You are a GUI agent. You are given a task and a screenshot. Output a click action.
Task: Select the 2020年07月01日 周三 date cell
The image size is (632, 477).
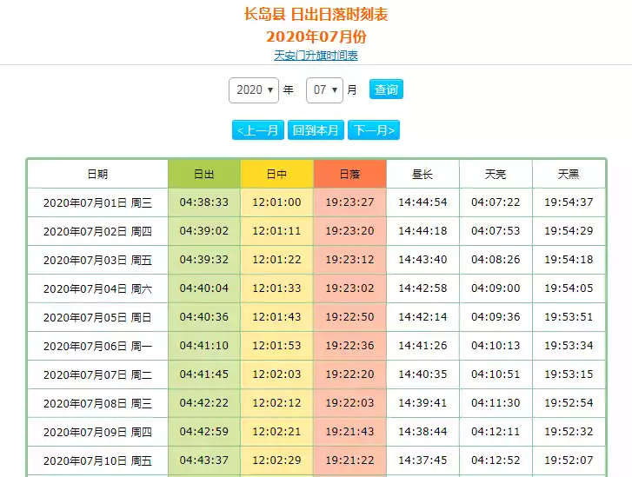pyautogui.click(x=97, y=202)
